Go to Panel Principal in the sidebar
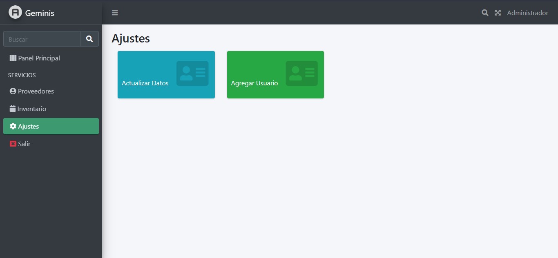 click(39, 58)
